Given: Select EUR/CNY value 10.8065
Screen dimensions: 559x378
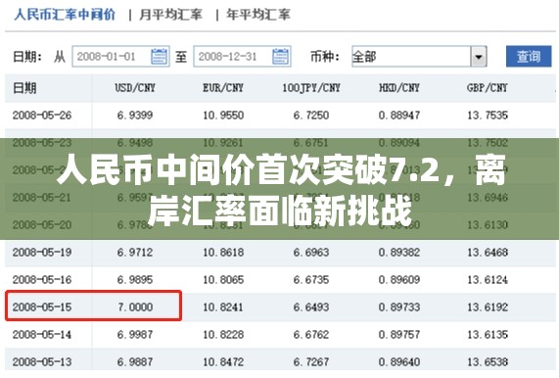Looking at the screenshot, I should pos(223,280).
